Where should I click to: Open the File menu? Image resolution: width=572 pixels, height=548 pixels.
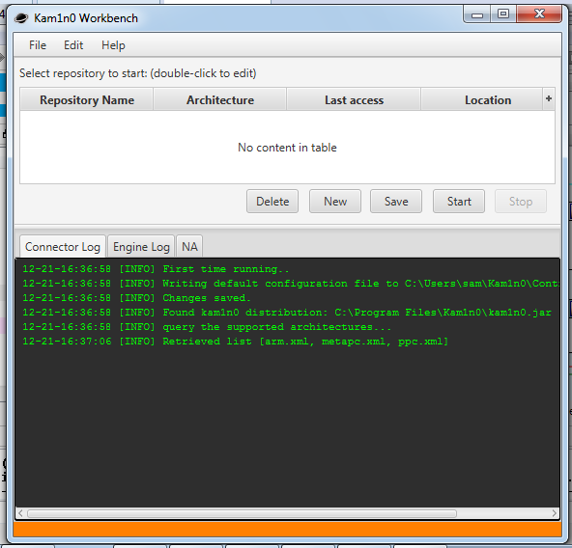click(38, 45)
